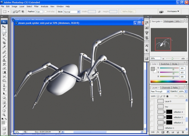Select the Slice tool
Image resolution: width=189 pixels, height=136 pixels.
(x=4, y=47)
